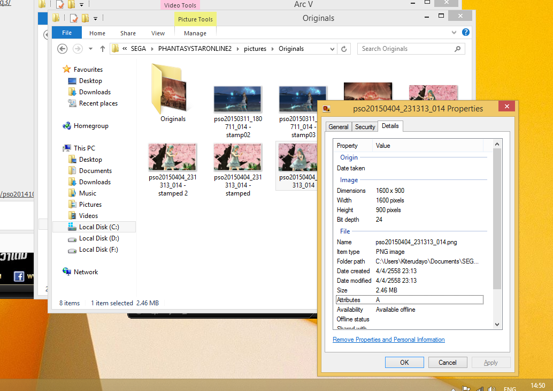Screen dimensions: 553x391
Task: Click properties list scroll down arrow
Action: tap(497, 325)
